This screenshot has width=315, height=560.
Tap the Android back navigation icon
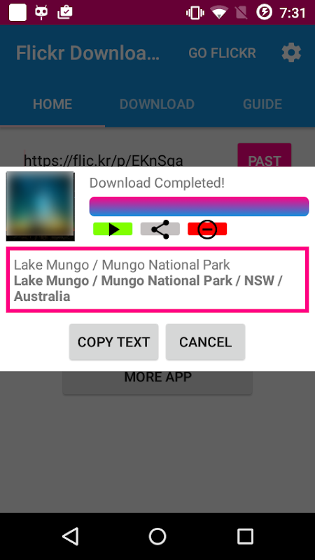(x=70, y=536)
